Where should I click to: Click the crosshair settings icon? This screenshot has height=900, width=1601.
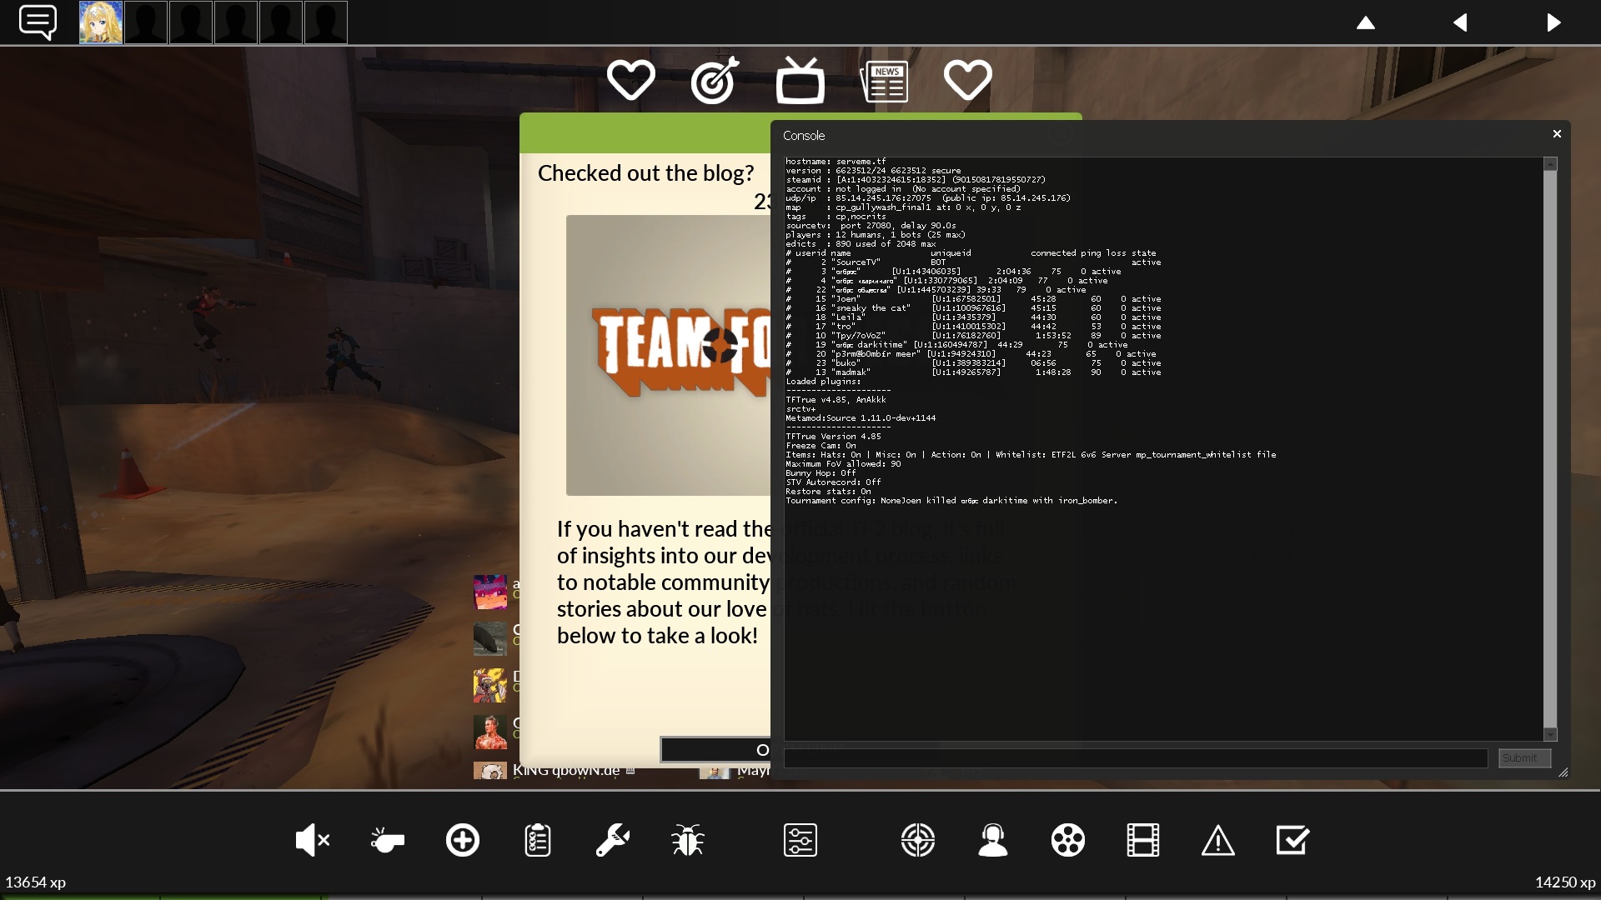(917, 840)
